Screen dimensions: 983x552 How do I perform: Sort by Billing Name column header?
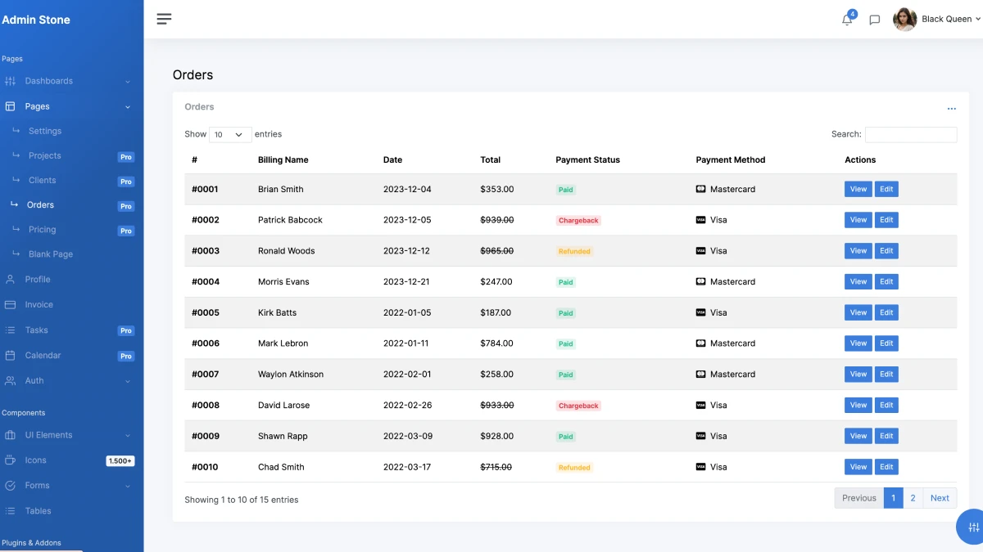(283, 160)
